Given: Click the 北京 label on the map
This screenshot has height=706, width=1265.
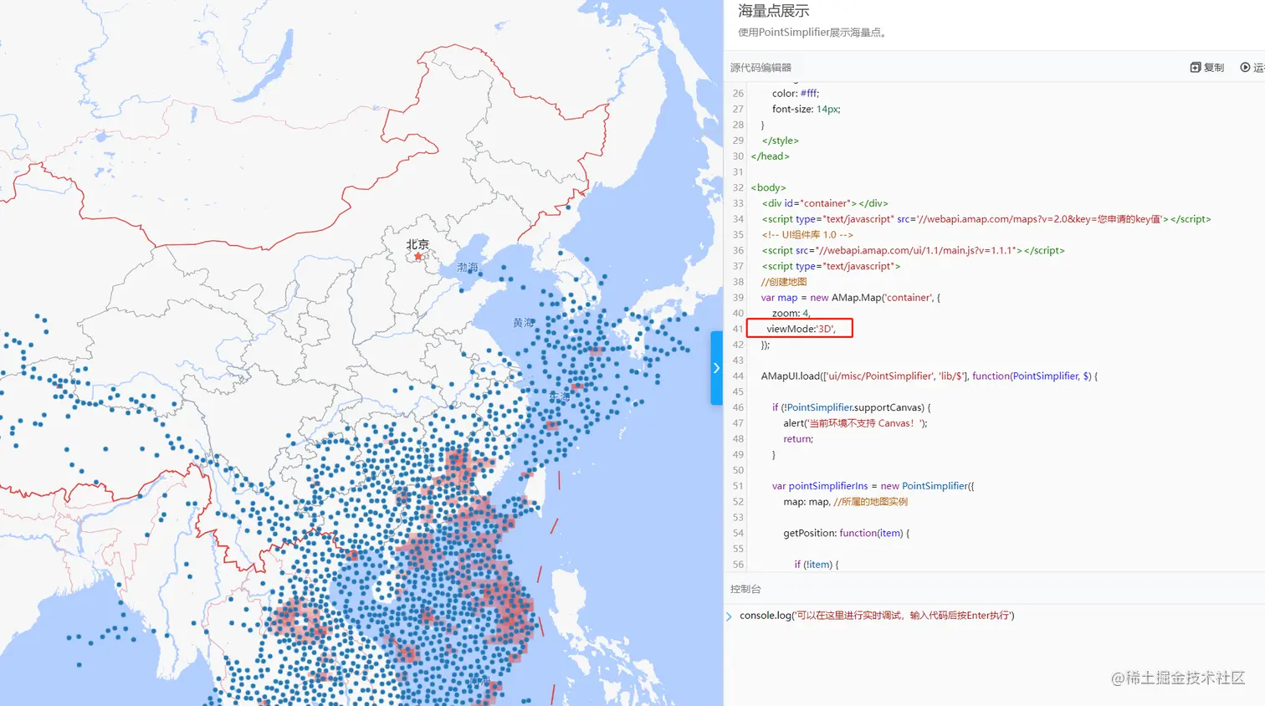Looking at the screenshot, I should pos(417,244).
